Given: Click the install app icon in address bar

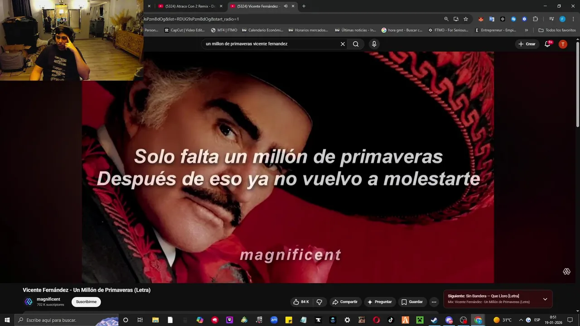Looking at the screenshot, I should coord(456,19).
